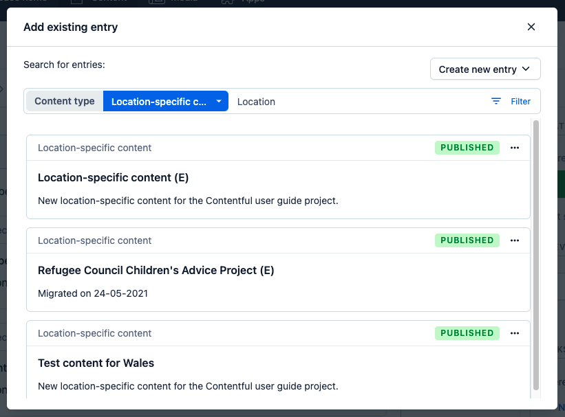
Task: Close the Add existing entry dialog
Action: click(531, 27)
